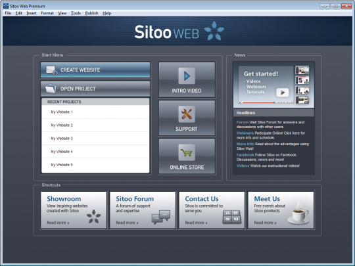This screenshot has height=266, width=355.
Task: Click Read more under Sitoo Forum
Action: pyautogui.click(x=127, y=223)
